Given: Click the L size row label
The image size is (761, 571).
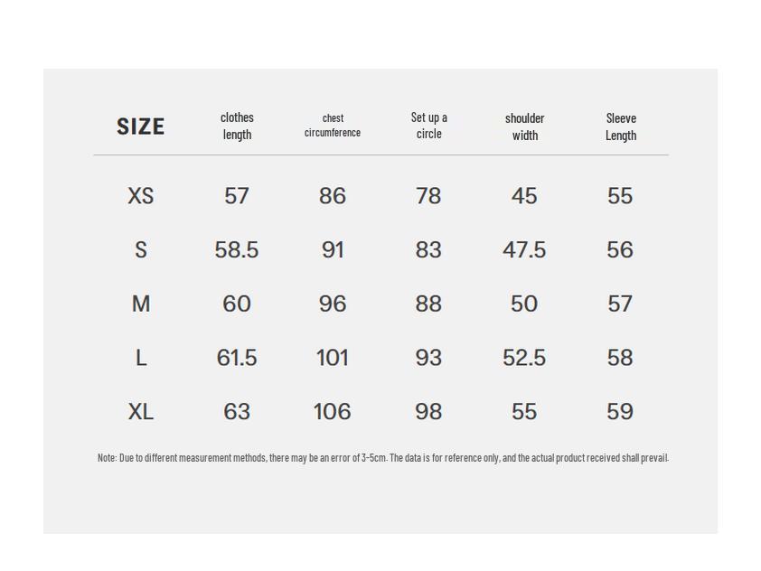Looking at the screenshot, I should click(140, 359).
